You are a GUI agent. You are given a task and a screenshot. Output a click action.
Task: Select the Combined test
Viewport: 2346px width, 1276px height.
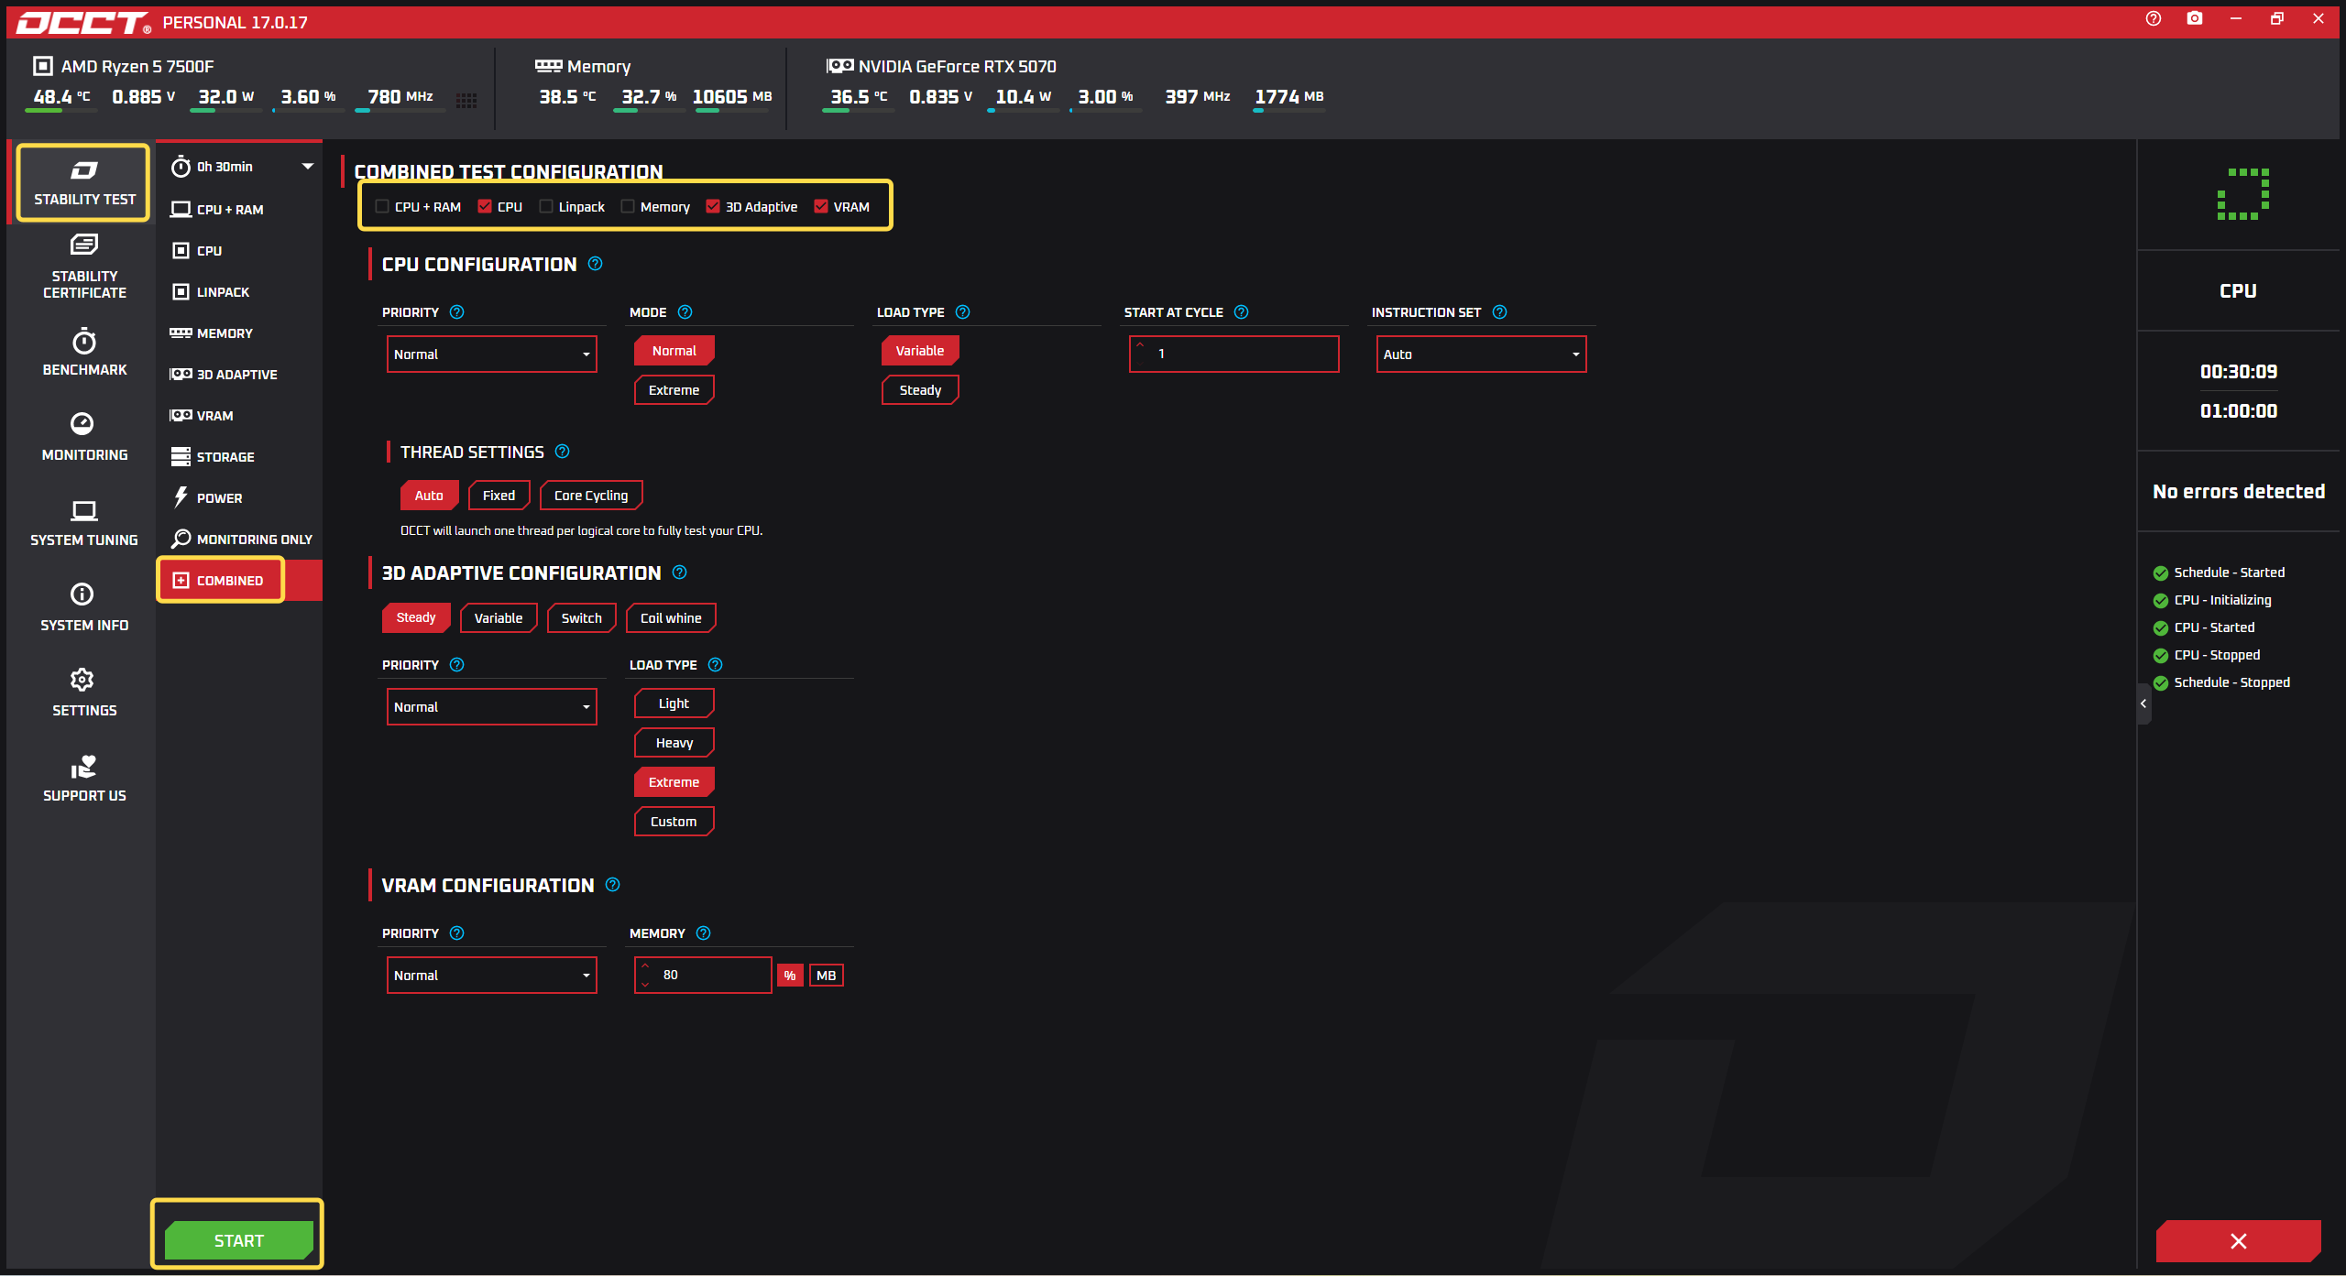coord(239,581)
